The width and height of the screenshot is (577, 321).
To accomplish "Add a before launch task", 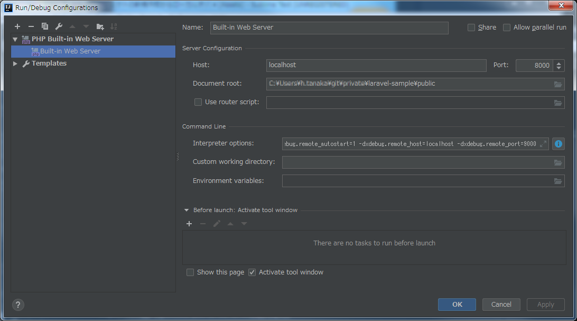I will point(189,224).
